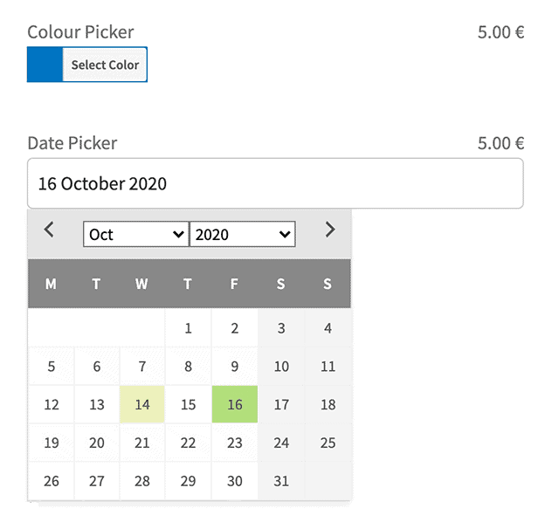
Task: Select October 19 in the calendar
Action: [51, 443]
